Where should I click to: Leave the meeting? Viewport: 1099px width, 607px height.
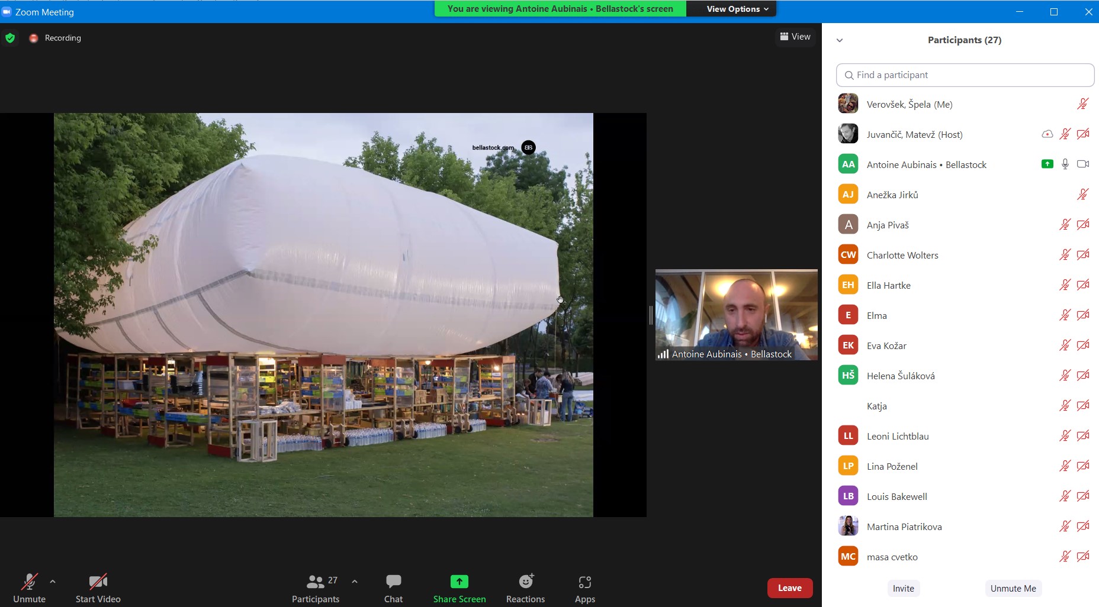point(790,588)
